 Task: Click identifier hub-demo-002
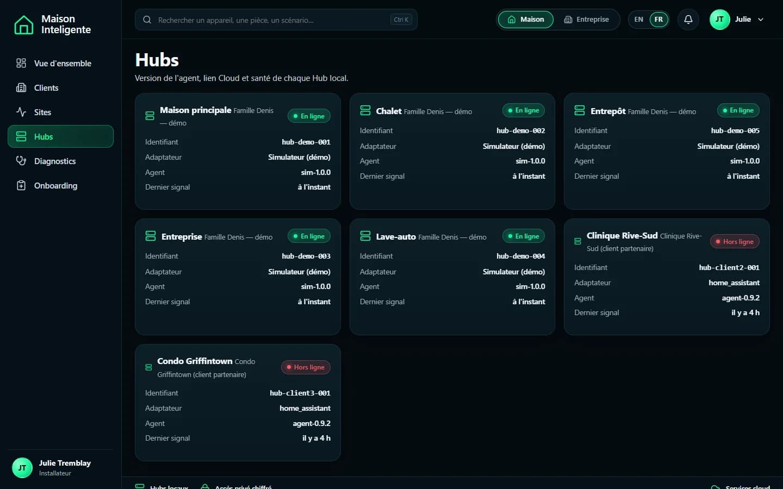pos(520,130)
